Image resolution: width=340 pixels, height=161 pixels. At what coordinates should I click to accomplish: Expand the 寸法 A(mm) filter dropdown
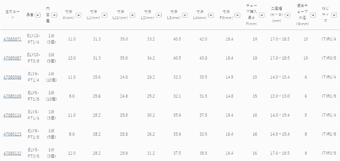point(78,15)
